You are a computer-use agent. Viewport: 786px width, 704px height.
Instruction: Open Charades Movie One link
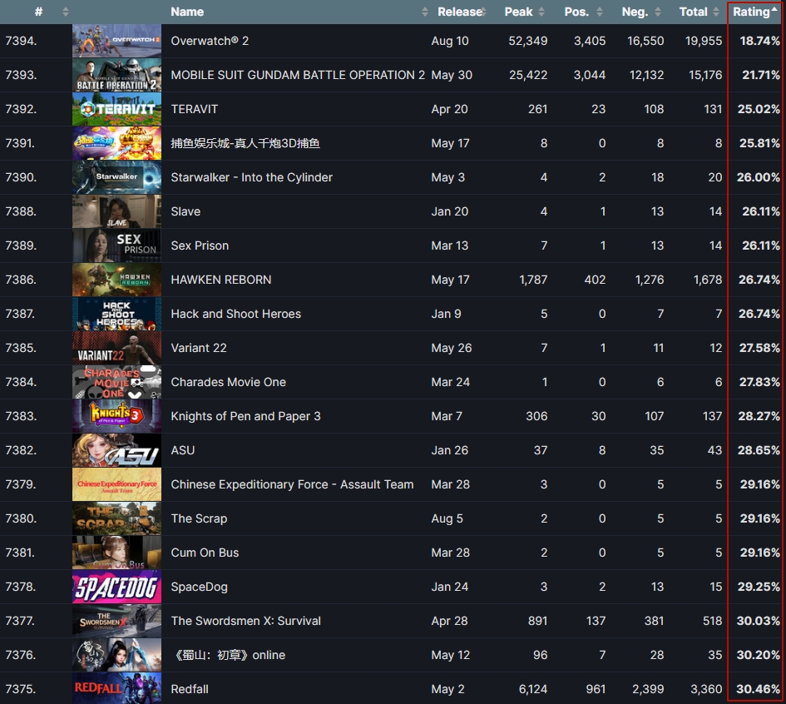tap(229, 382)
